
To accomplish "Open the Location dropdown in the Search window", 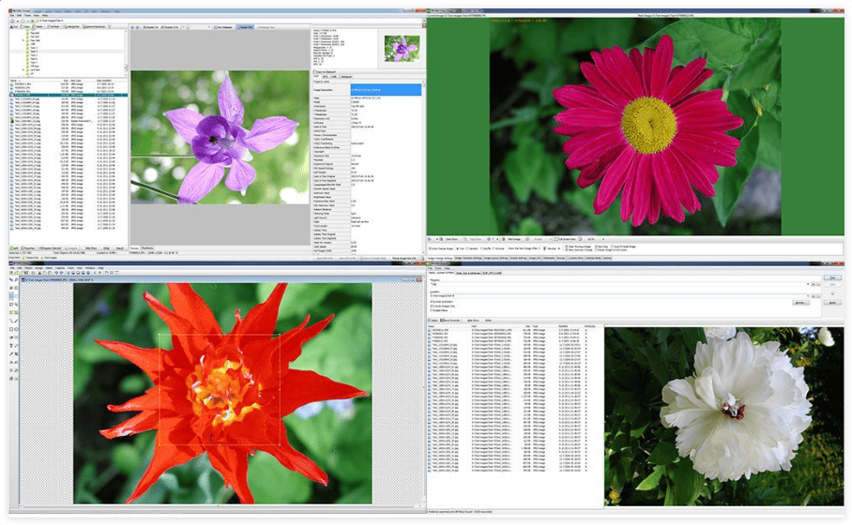I will click(808, 296).
